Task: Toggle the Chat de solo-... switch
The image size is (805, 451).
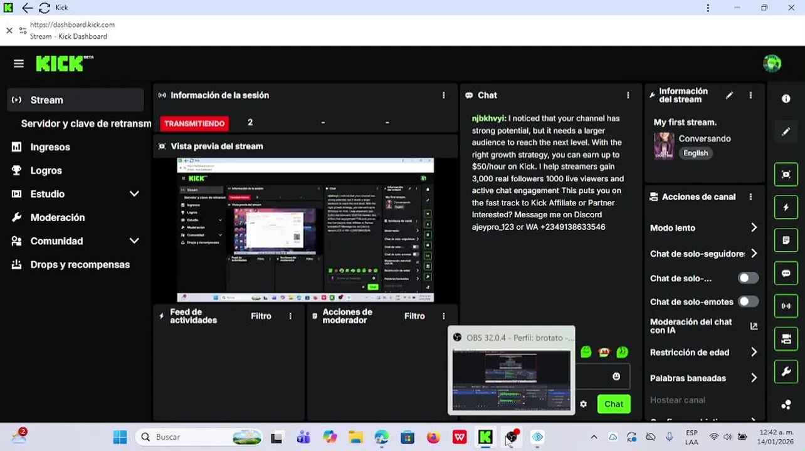Action: coord(748,278)
